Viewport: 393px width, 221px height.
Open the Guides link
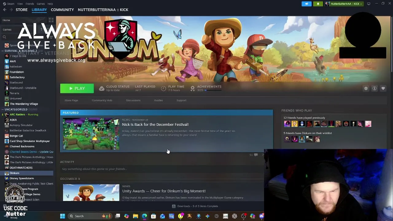click(x=158, y=100)
